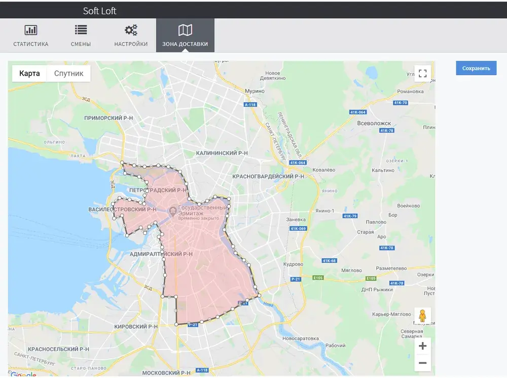
Task: Click Новосаратовка label on the map
Action: 300,338
